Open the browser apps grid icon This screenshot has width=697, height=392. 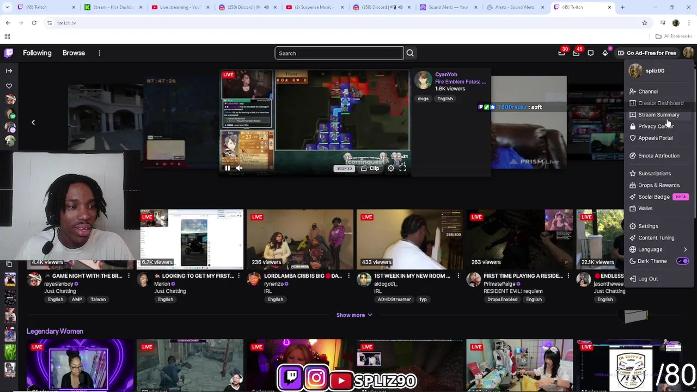(x=7, y=36)
